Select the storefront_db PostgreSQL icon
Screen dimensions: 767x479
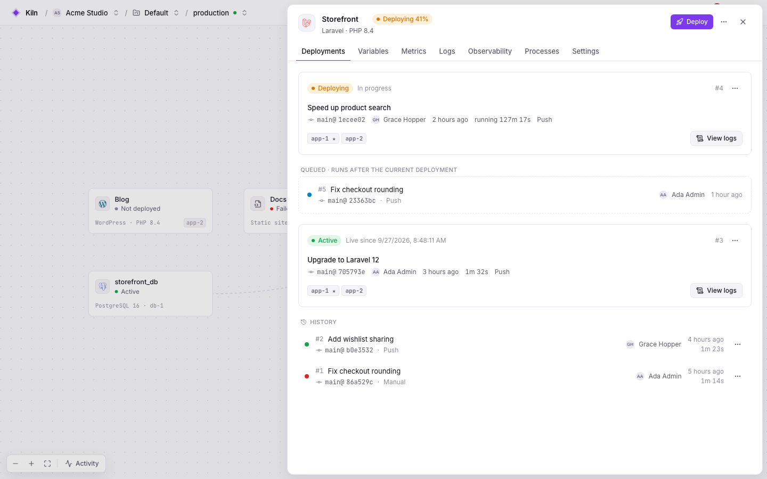pos(103,286)
